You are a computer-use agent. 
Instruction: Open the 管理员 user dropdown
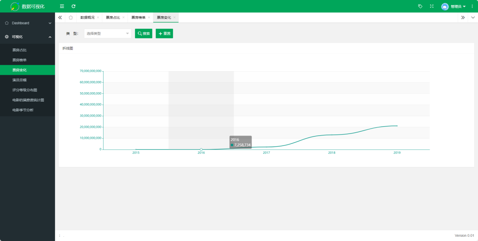(x=458, y=7)
